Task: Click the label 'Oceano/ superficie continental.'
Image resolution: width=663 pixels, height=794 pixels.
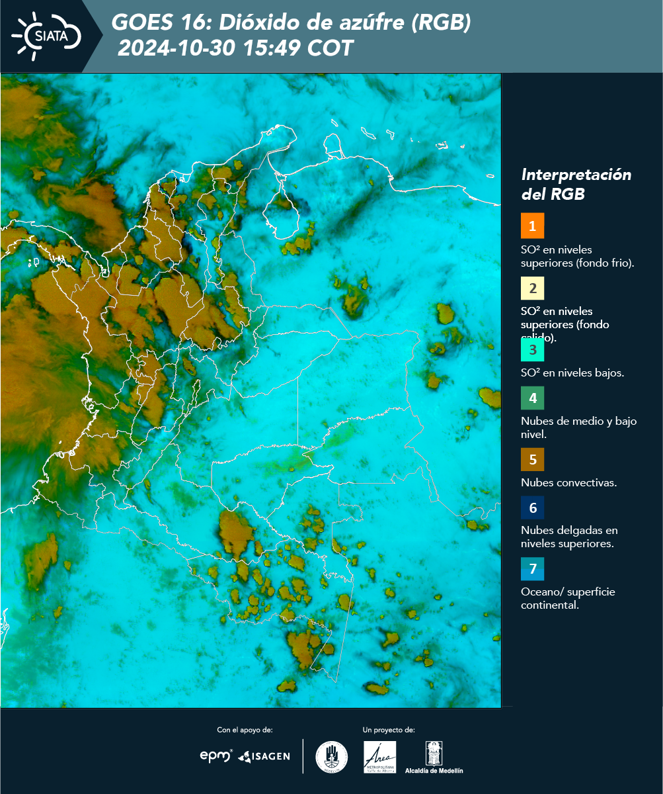Action: (568, 598)
